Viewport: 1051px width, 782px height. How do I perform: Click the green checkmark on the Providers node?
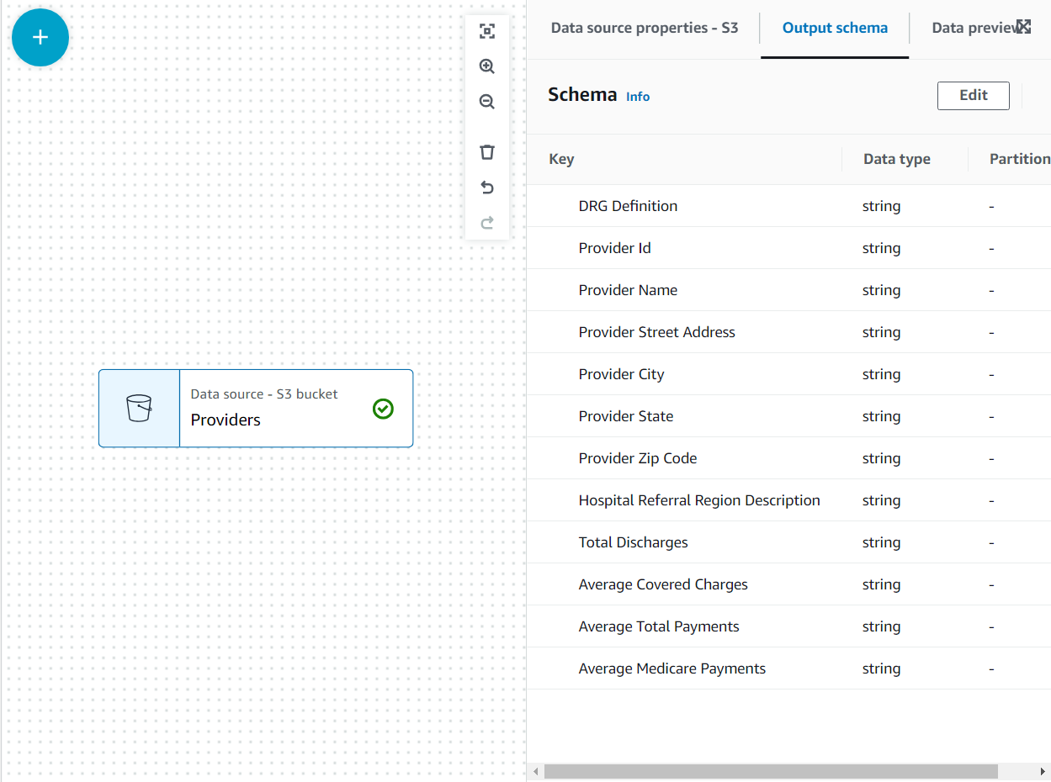pos(383,409)
